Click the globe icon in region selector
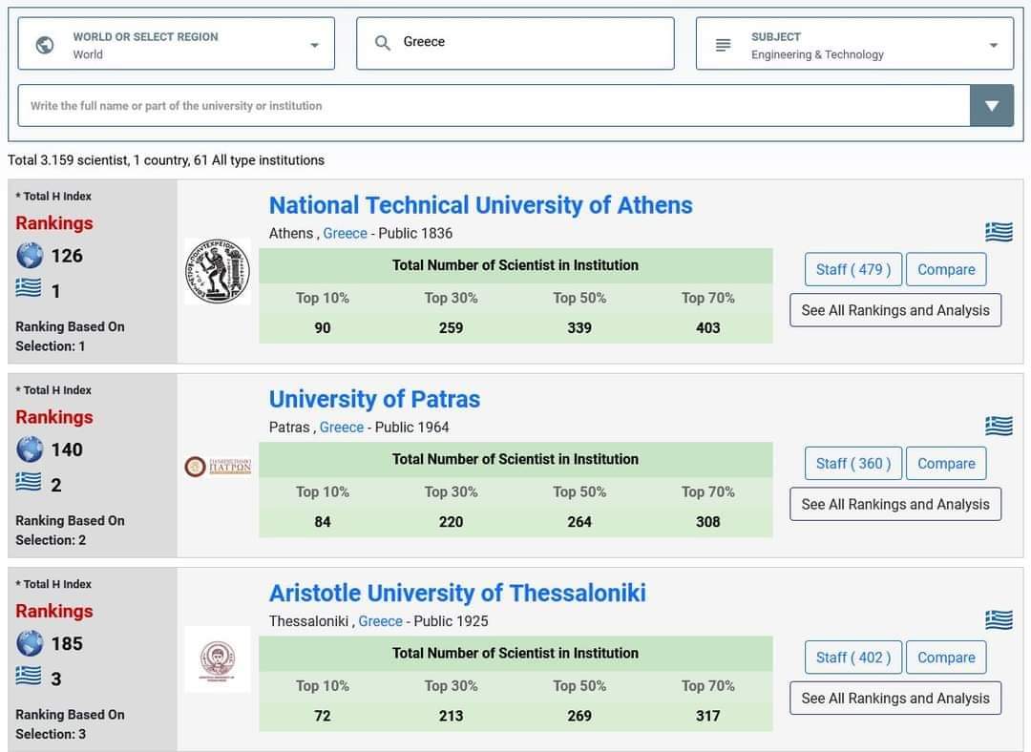 point(45,45)
